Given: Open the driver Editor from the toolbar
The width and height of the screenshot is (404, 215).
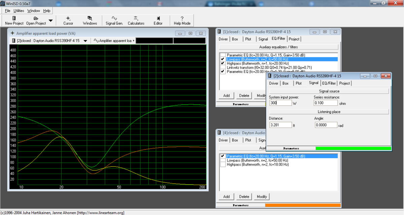Looking at the screenshot, I should 158,21.
